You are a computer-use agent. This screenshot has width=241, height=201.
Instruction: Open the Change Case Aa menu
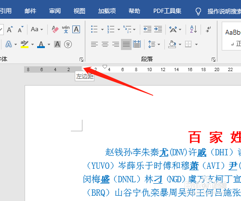click(37, 29)
